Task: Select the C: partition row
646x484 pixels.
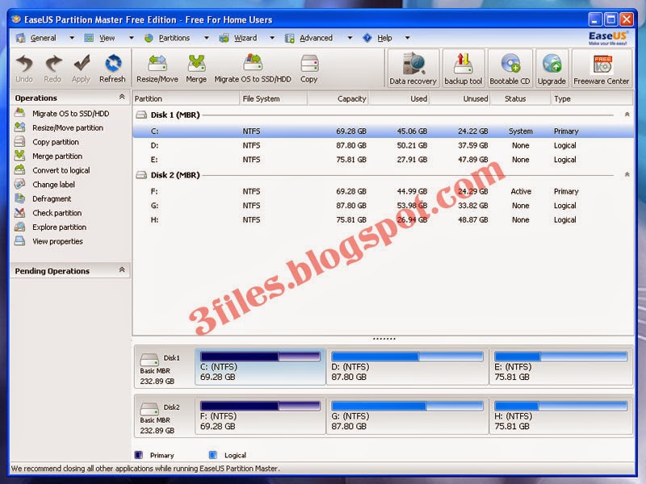Action: tap(383, 131)
